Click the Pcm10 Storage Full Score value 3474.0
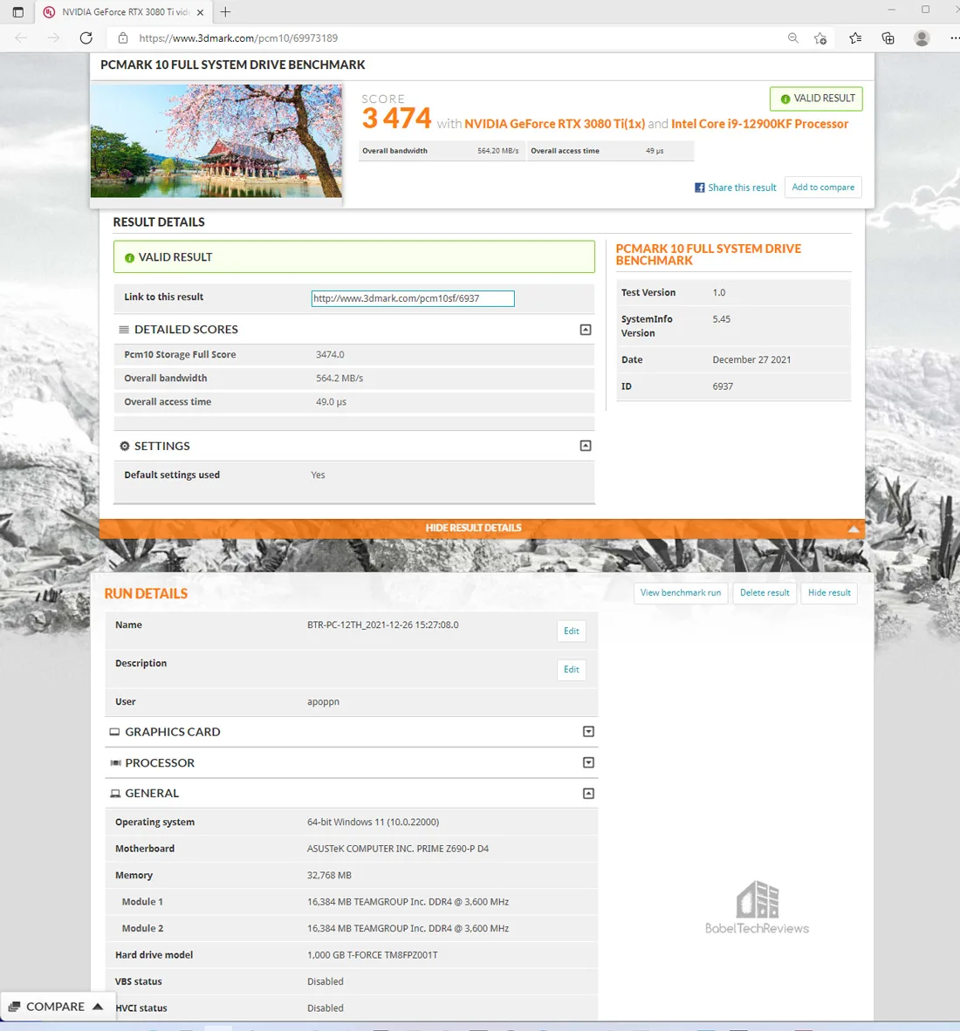Screen dimensions: 960x1031 330,354
